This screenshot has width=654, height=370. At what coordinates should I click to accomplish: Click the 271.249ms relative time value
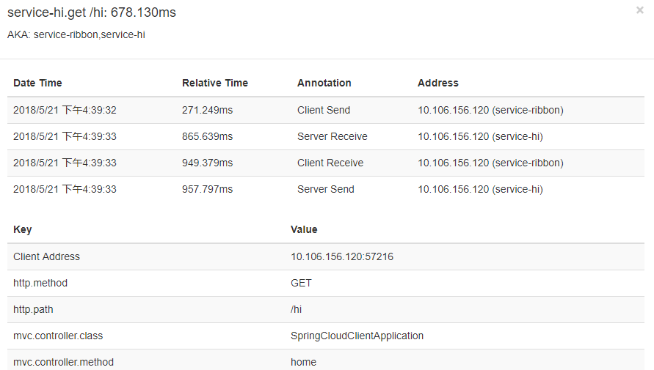click(207, 111)
